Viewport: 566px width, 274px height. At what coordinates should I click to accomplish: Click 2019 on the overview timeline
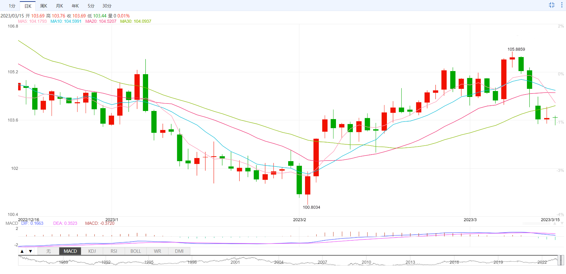pos(498,262)
